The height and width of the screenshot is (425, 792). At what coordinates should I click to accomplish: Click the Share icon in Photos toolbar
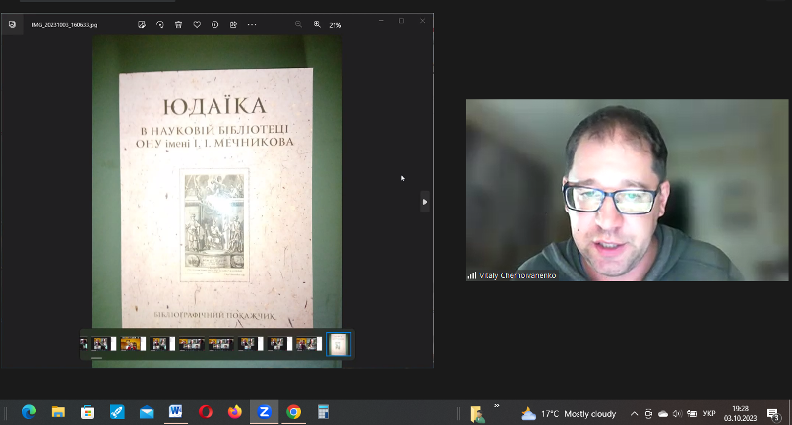click(233, 24)
